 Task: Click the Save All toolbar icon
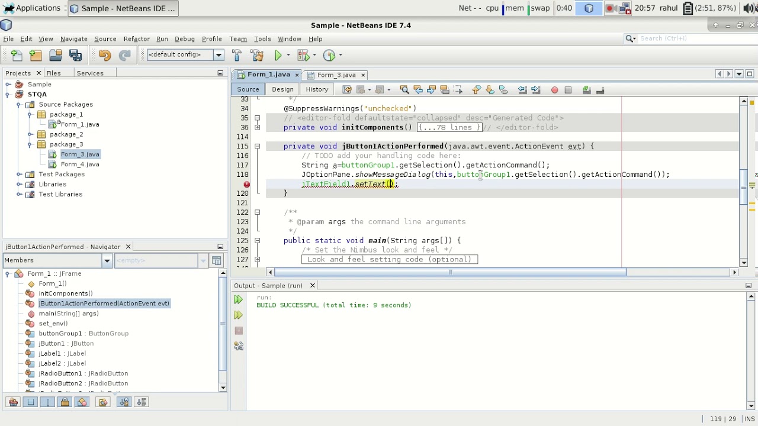[75, 55]
